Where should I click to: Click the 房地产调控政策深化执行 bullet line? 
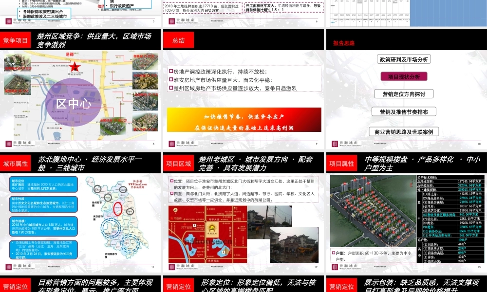click(x=218, y=72)
